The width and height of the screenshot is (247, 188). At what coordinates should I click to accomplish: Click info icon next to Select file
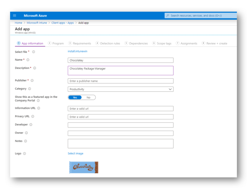(x=33, y=52)
